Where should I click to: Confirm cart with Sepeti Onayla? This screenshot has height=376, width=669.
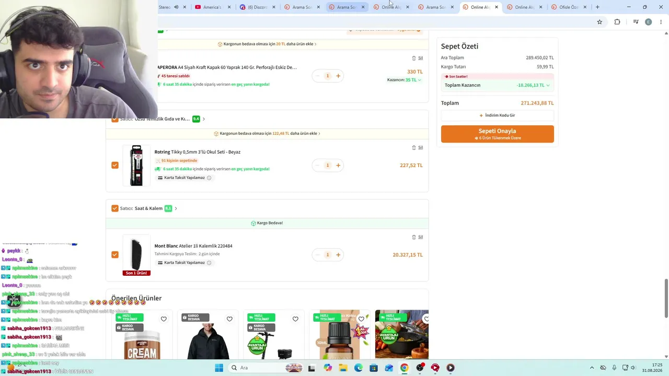click(x=498, y=134)
